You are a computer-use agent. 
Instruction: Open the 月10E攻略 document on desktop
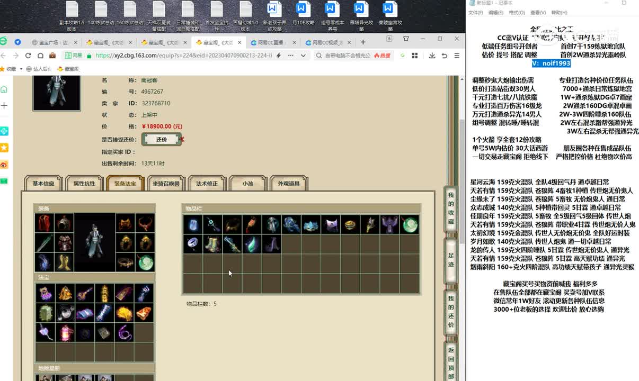pyautogui.click(x=303, y=16)
